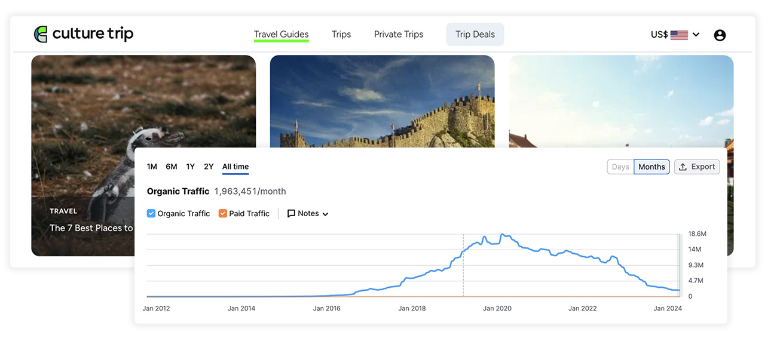This screenshot has width=777, height=341.
Task: Expand the US$ currency dropdown chevron
Action: (696, 35)
